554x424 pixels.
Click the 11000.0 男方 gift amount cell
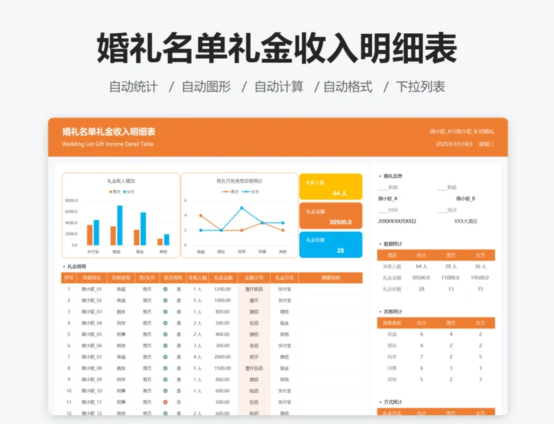click(x=451, y=278)
